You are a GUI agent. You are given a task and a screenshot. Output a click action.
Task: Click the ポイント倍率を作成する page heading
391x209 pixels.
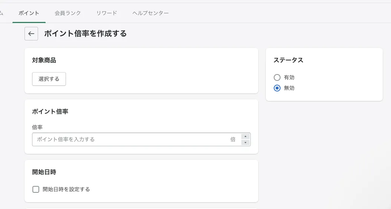pyautogui.click(x=85, y=34)
